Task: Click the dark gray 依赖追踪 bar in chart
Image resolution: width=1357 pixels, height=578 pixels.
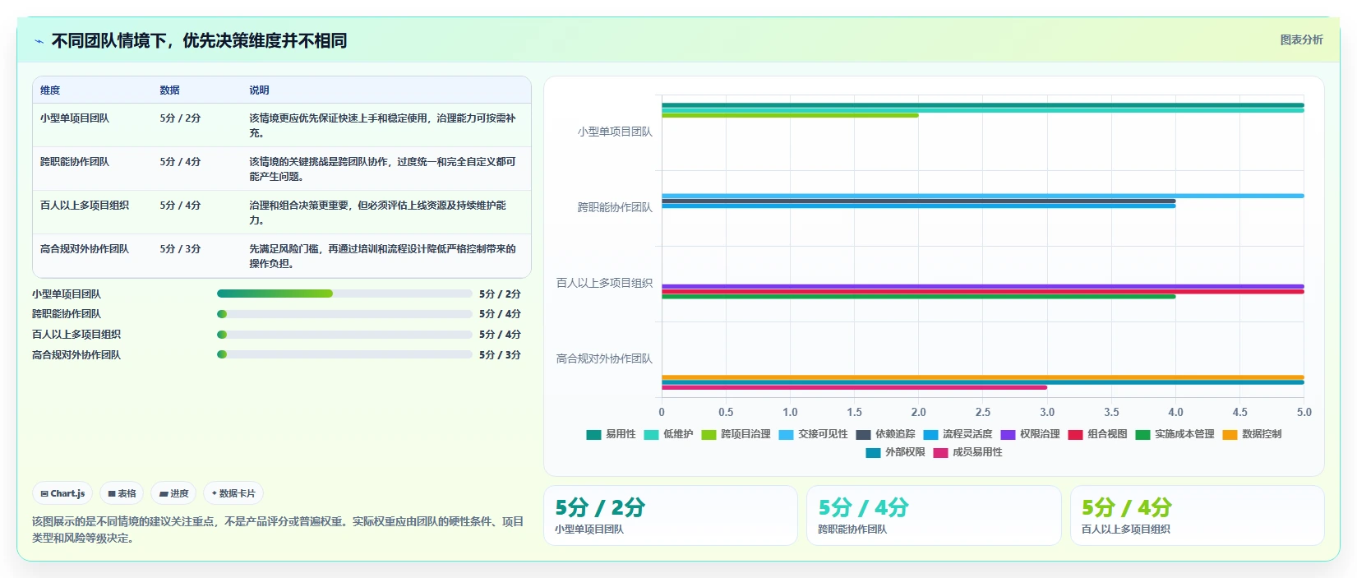Action: tap(919, 201)
